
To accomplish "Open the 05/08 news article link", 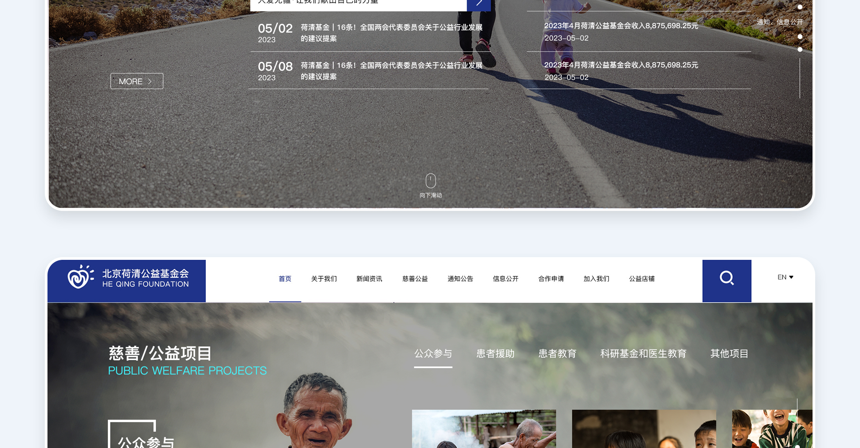I will pos(370,71).
